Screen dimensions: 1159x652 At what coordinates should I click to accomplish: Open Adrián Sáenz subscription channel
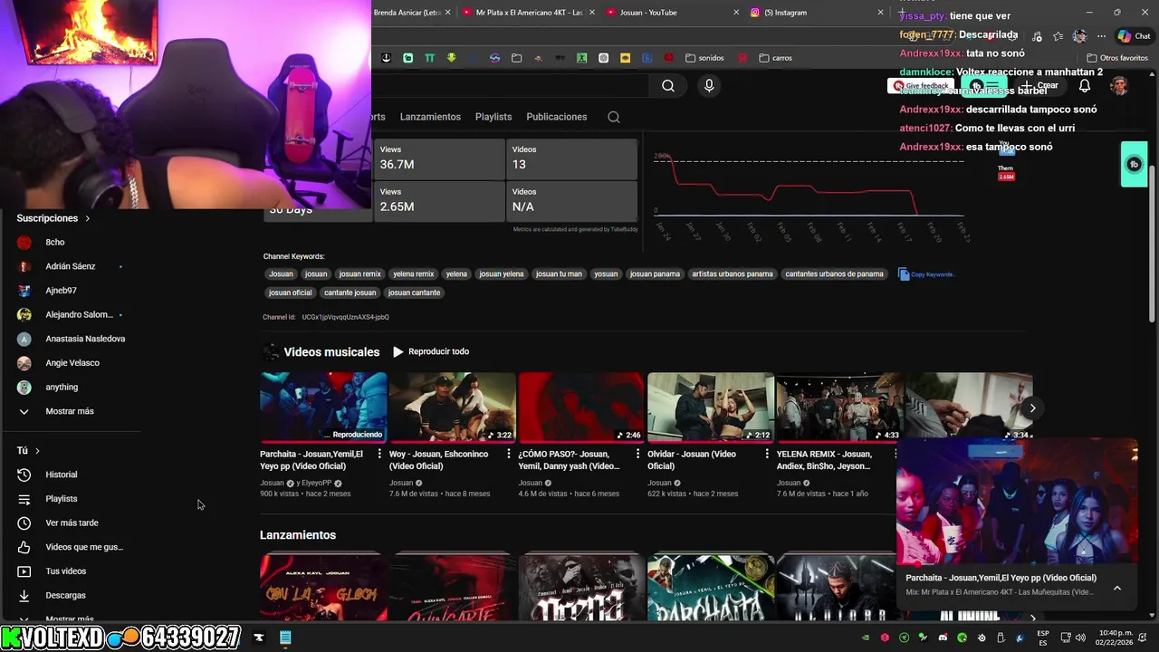70,267
